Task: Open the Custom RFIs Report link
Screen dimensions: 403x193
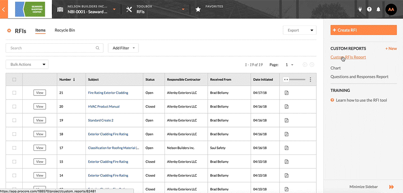Action: [348, 57]
